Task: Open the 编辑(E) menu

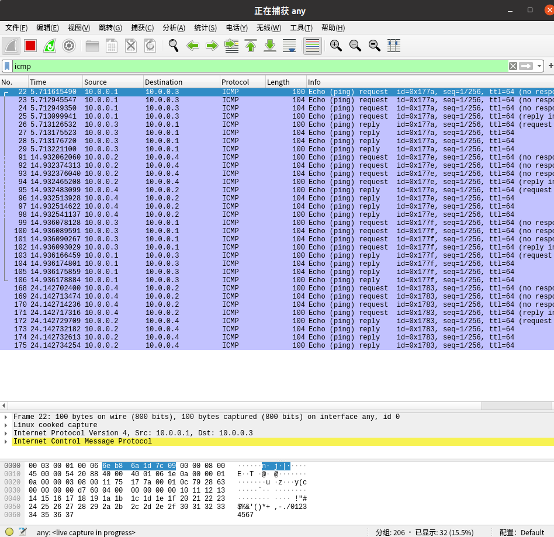Action: [48, 28]
